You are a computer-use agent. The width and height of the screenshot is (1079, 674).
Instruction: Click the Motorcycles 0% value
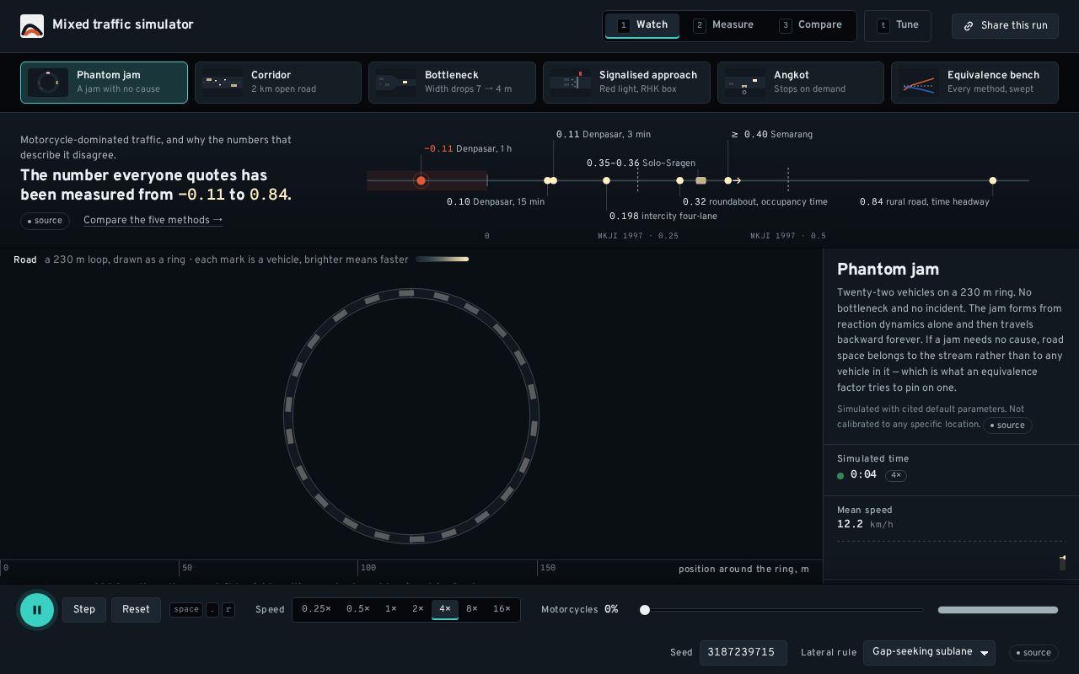point(611,610)
